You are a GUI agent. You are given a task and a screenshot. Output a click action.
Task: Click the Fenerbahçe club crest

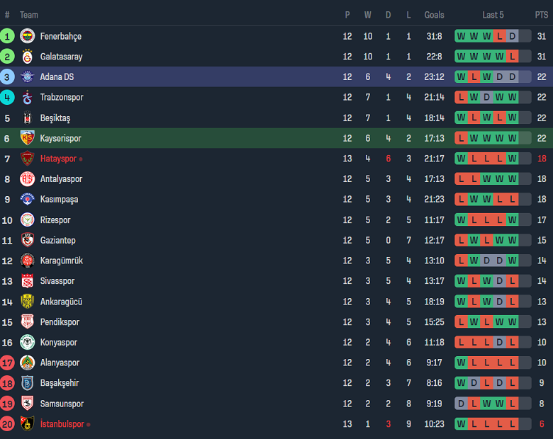pos(28,36)
